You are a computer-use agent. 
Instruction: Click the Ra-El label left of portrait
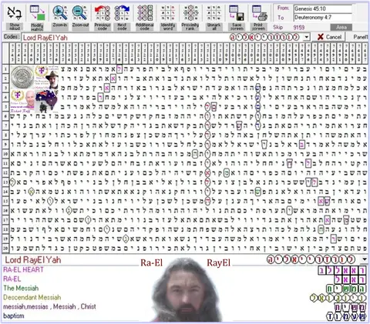(152, 263)
